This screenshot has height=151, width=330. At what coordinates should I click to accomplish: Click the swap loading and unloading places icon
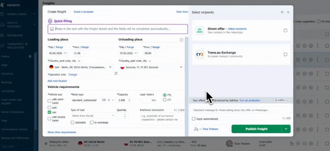(x=116, y=73)
